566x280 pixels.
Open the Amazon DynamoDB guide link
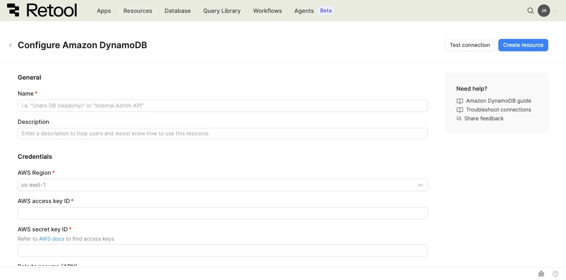(498, 101)
